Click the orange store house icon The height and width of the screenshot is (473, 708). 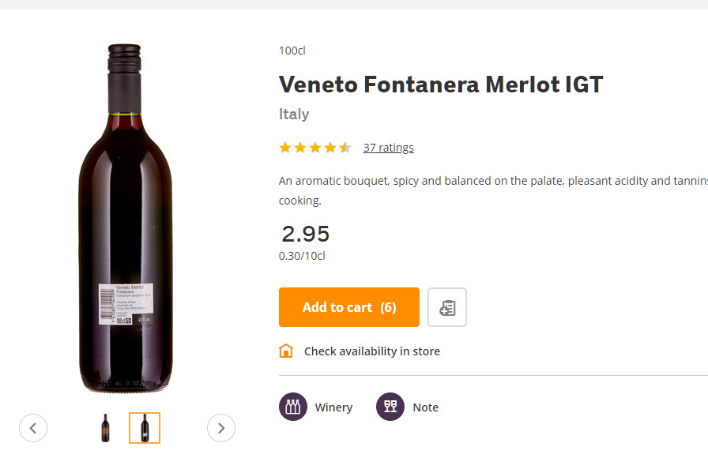tap(286, 351)
